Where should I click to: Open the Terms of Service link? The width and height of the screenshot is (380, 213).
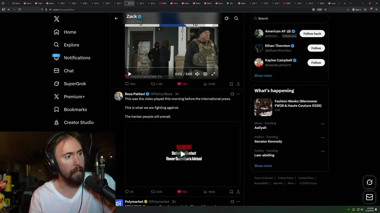pyautogui.click(x=263, y=178)
